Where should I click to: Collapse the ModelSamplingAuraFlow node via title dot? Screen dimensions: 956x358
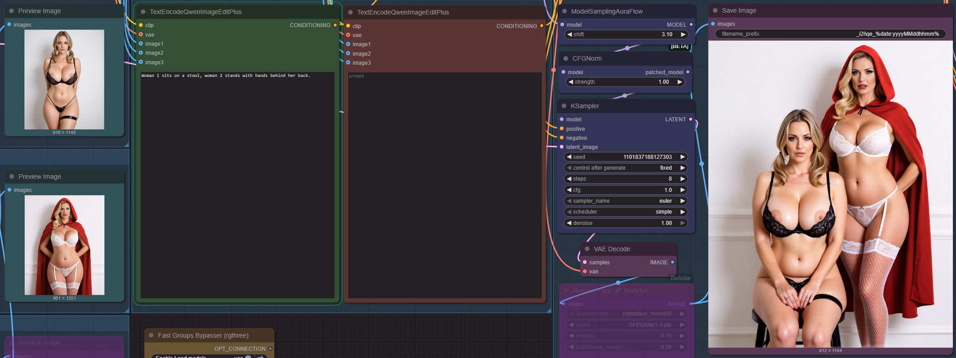(564, 11)
